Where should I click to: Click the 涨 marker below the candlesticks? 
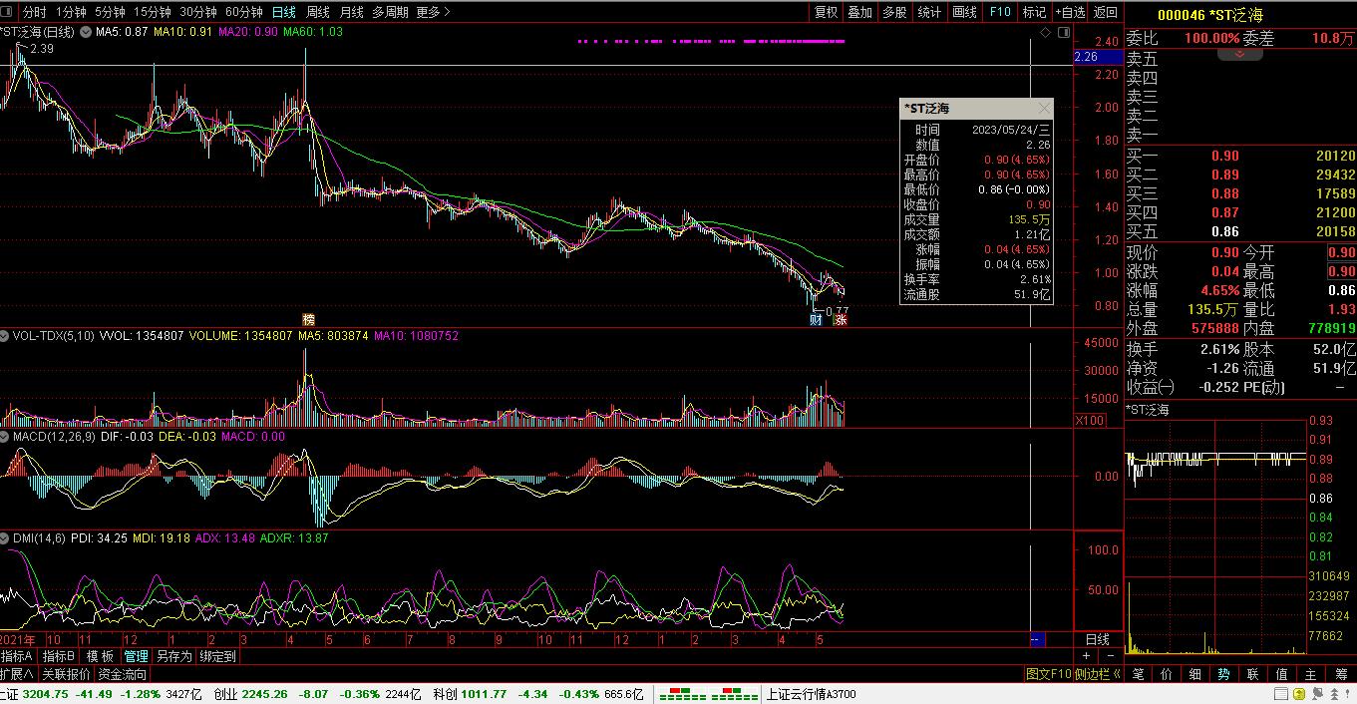pyautogui.click(x=841, y=319)
